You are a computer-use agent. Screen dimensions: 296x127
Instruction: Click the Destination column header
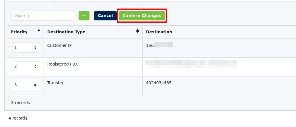[x=159, y=32]
